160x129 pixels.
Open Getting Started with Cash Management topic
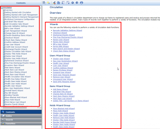(x=21, y=15)
